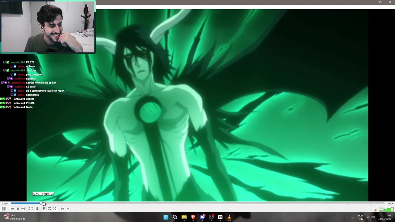Image resolution: width=395 pixels, height=222 pixels.
Task: Stop playback with the stop button
Action: [x=18, y=209]
